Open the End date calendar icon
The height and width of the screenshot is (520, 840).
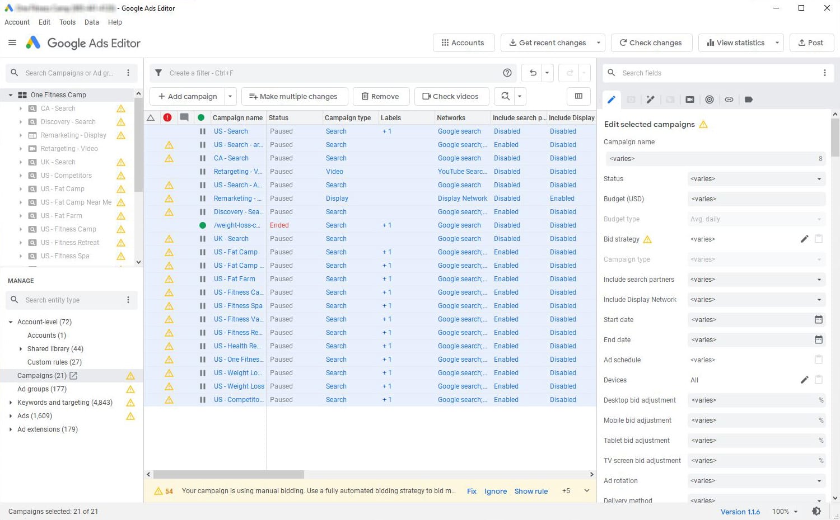tap(818, 339)
